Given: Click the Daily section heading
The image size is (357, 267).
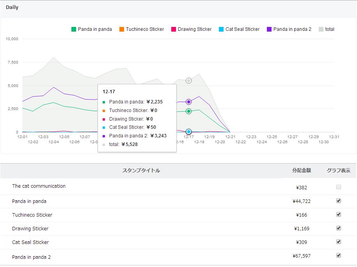Looking at the screenshot, I should [x=12, y=7].
